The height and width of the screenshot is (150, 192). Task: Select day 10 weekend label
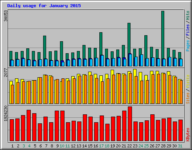(x=62, y=146)
